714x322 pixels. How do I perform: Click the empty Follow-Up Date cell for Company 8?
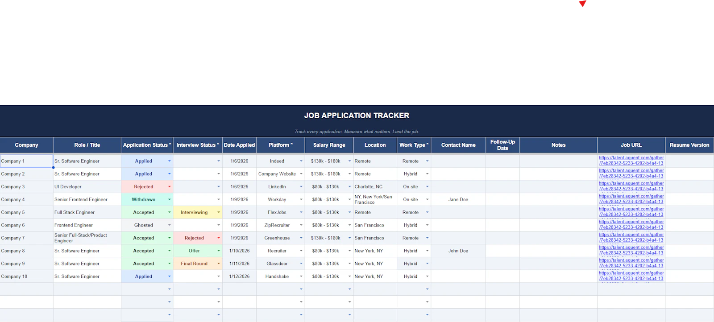pos(502,251)
